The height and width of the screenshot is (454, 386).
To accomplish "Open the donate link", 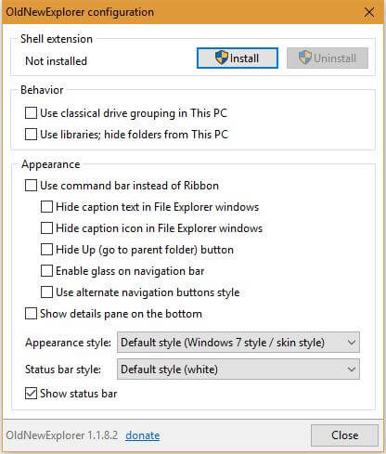I will [x=143, y=435].
